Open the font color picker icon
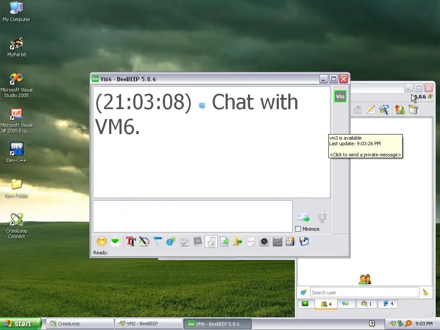The image size is (440, 330). [x=144, y=241]
